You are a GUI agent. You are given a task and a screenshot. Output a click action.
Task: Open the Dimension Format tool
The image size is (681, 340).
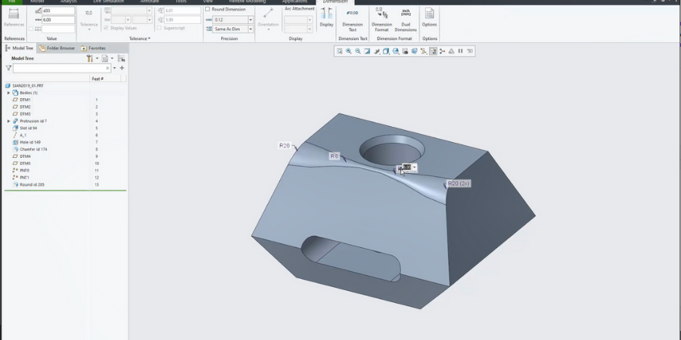coord(382,14)
